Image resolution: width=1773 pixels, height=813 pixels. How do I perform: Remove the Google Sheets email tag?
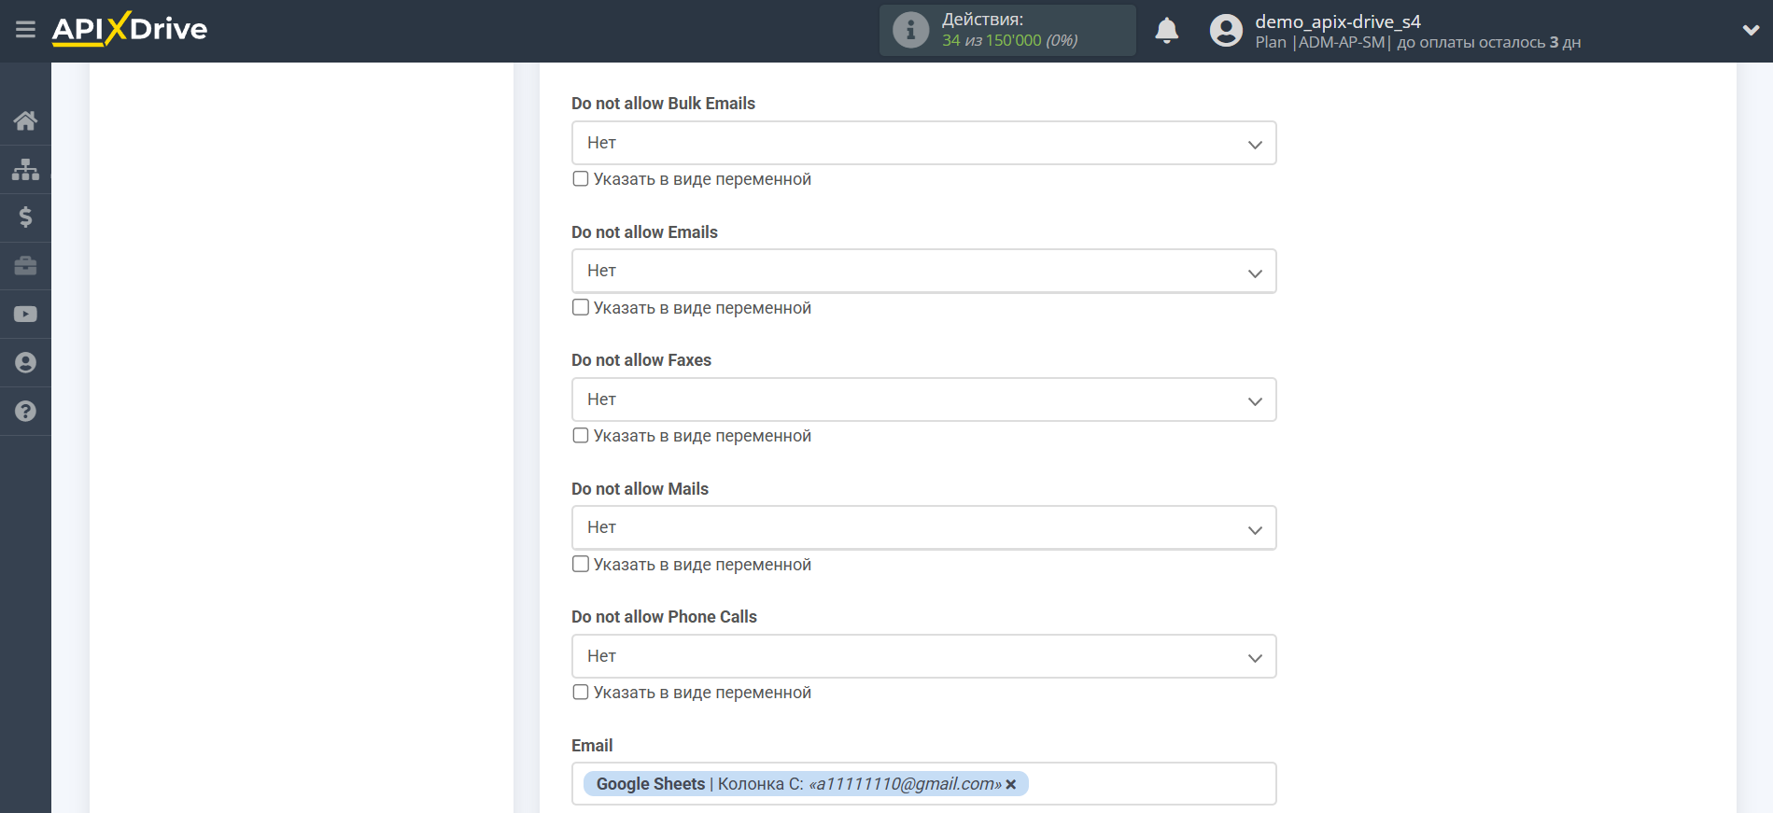(x=1011, y=785)
